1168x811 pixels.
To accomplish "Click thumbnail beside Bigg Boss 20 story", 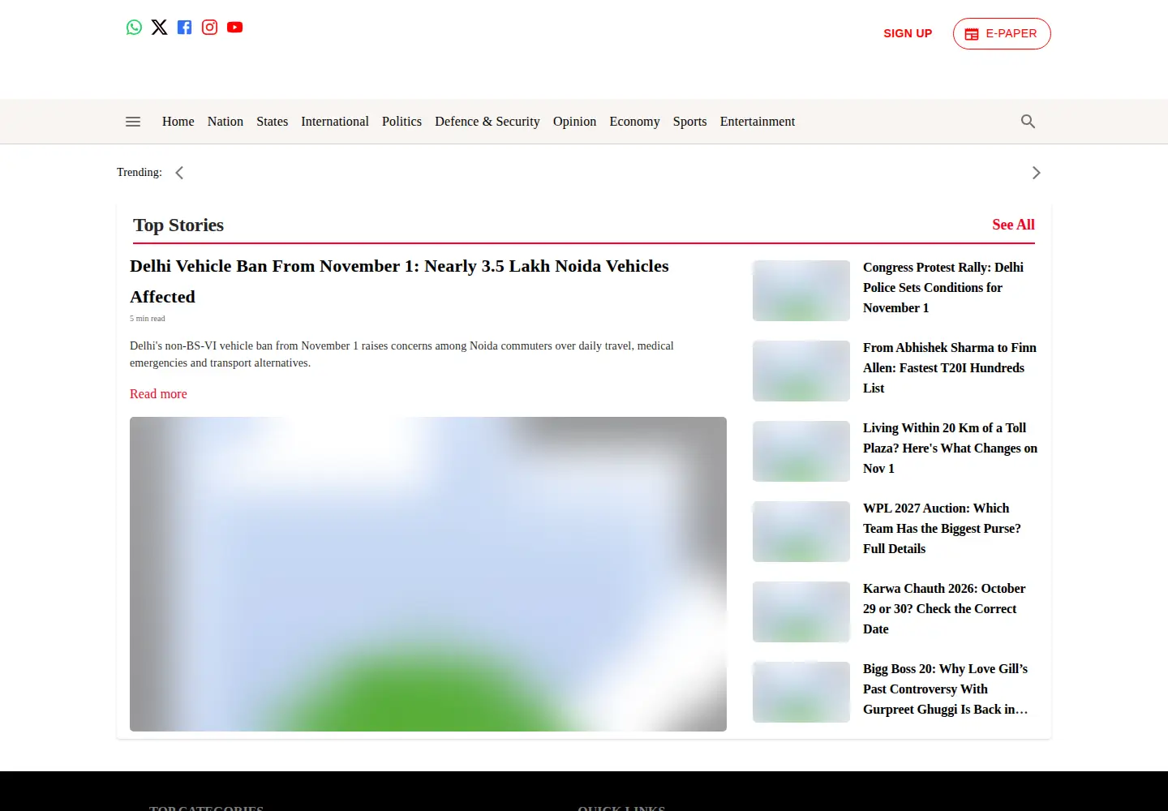I will coord(801,692).
